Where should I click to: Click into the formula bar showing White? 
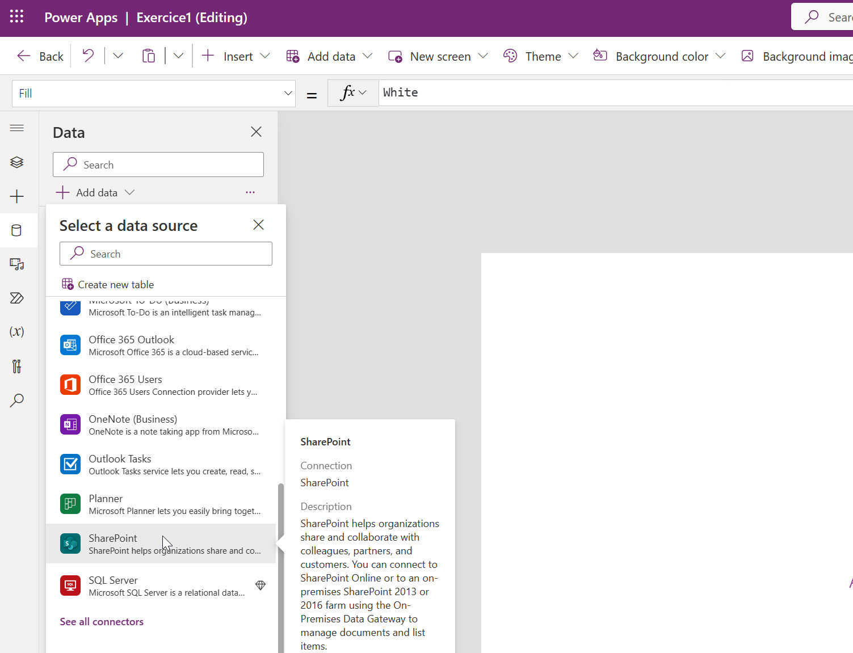coord(616,92)
